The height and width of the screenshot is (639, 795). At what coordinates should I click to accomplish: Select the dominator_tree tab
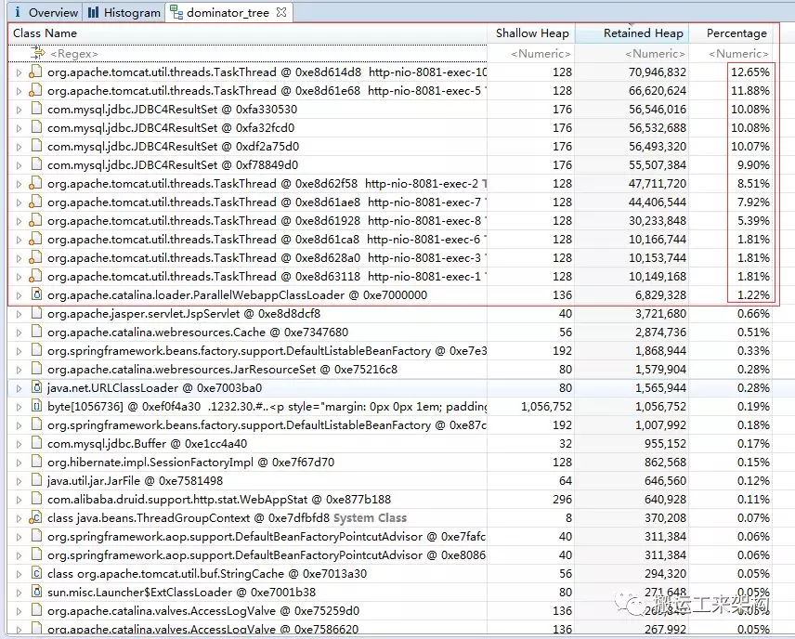(x=228, y=12)
